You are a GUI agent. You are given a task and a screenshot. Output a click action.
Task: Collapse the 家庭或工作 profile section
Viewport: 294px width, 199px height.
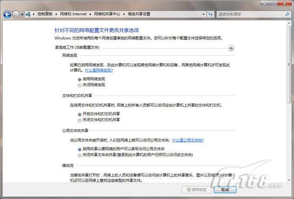point(231,48)
